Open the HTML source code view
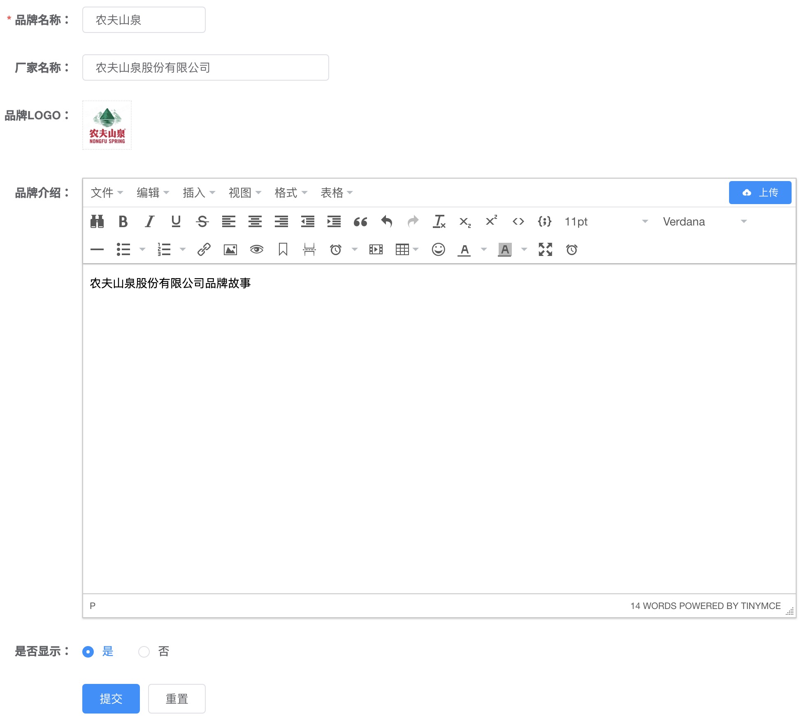 [518, 221]
